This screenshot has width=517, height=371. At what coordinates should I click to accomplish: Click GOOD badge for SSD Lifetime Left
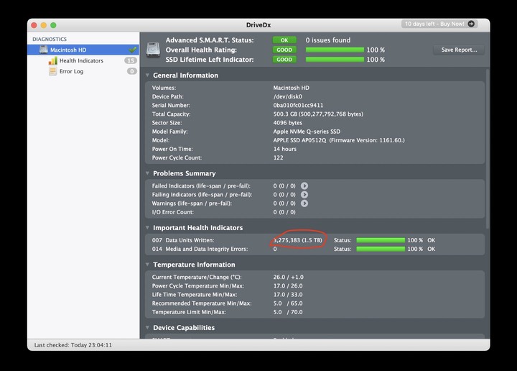[x=284, y=60]
